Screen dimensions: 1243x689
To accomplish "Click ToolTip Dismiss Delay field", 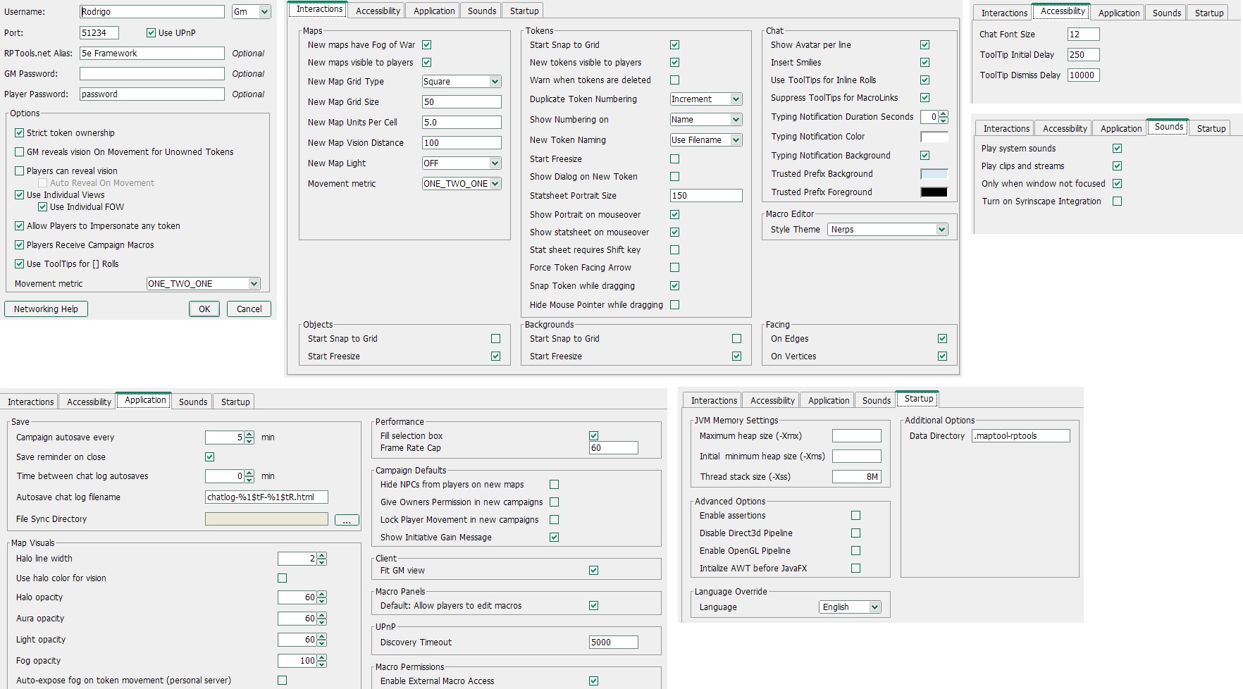I will (x=1084, y=75).
